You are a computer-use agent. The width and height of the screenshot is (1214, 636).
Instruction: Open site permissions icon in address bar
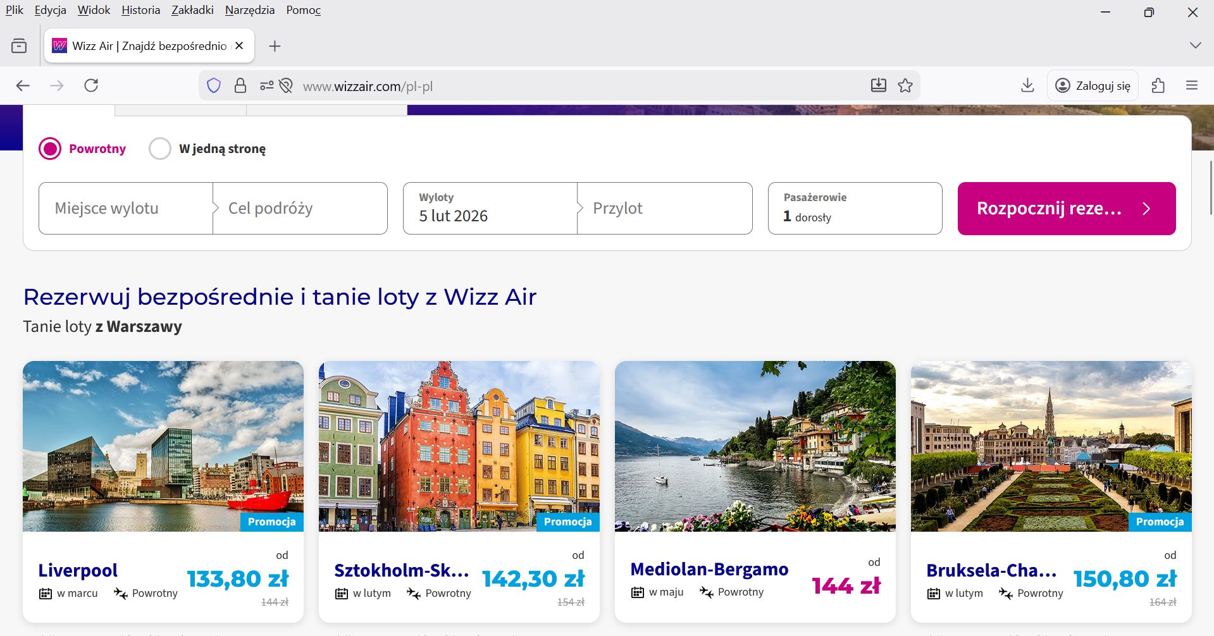267,85
